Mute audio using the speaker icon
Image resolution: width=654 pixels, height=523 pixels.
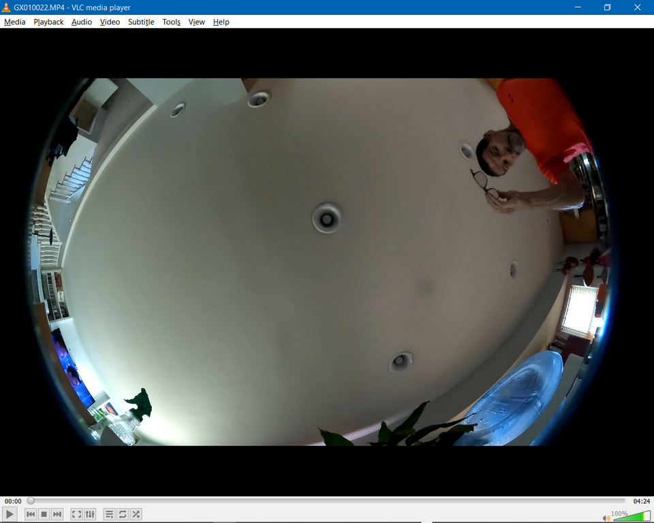pos(606,518)
